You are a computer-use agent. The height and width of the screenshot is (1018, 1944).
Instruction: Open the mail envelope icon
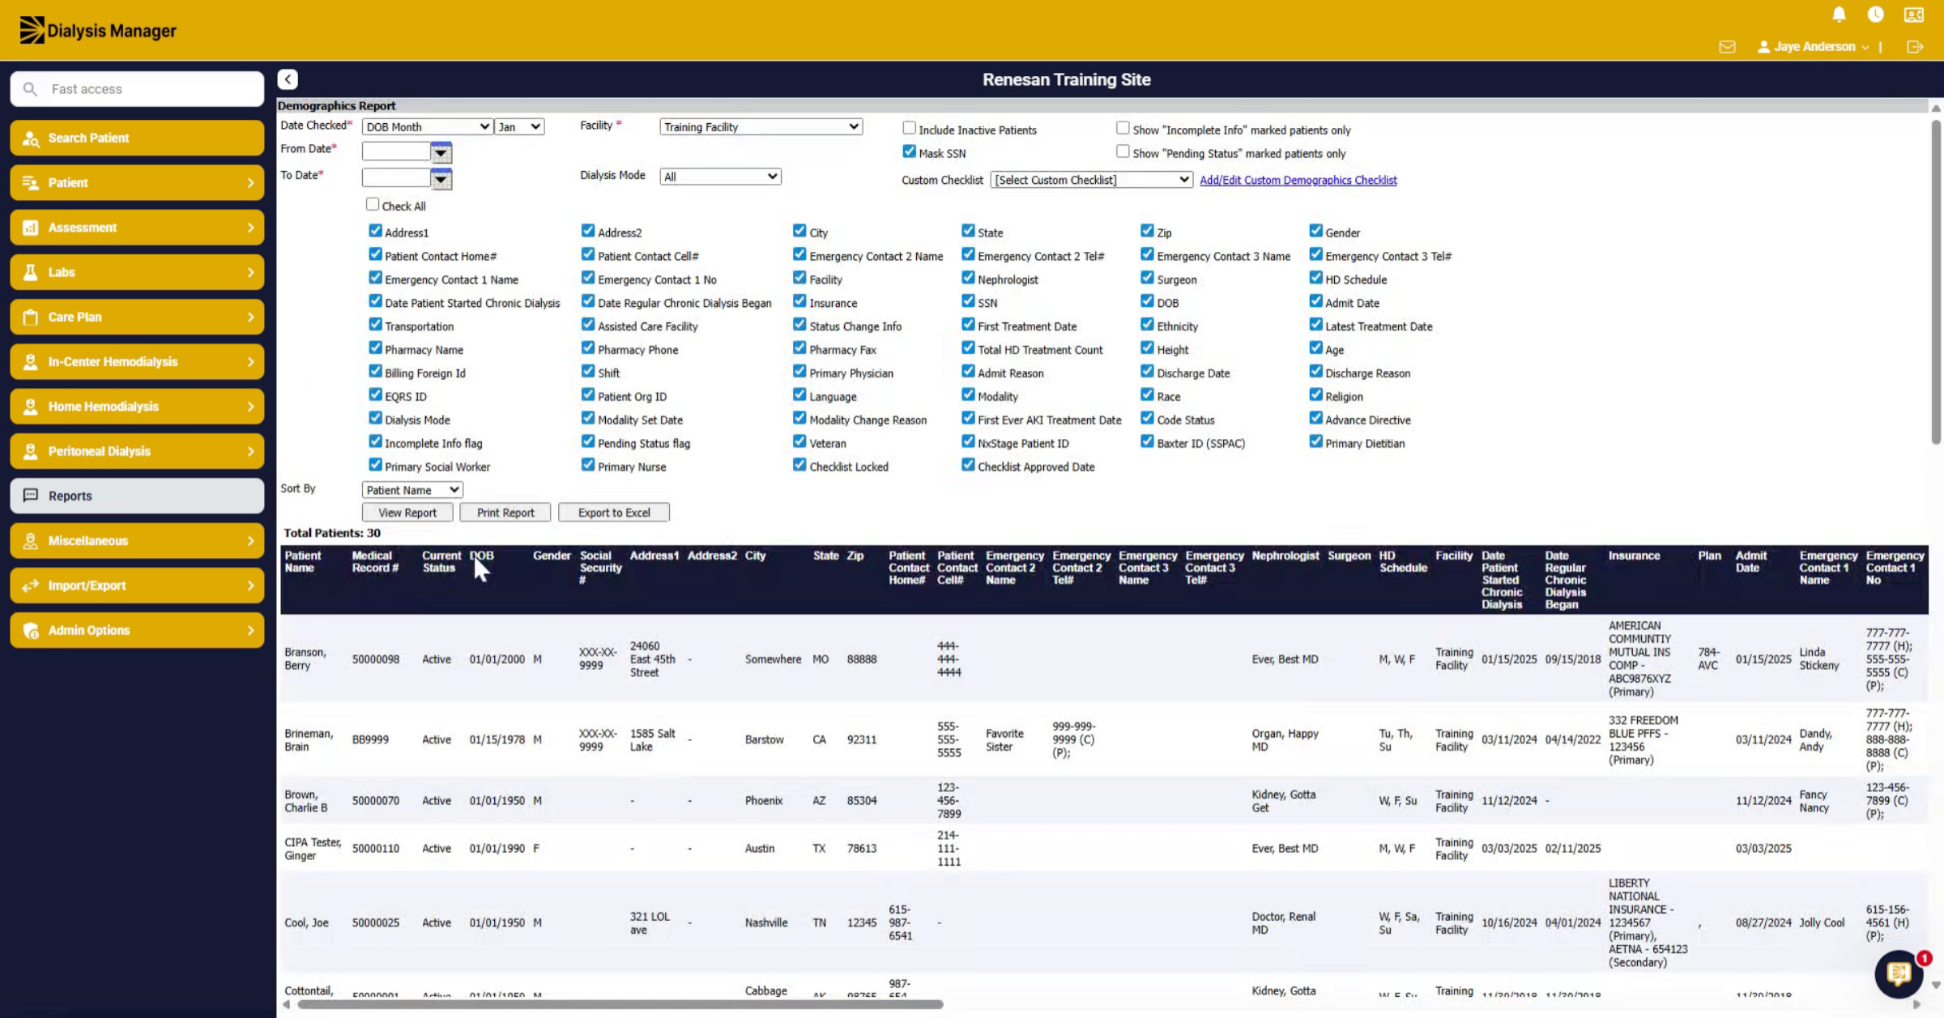pyautogui.click(x=1727, y=47)
